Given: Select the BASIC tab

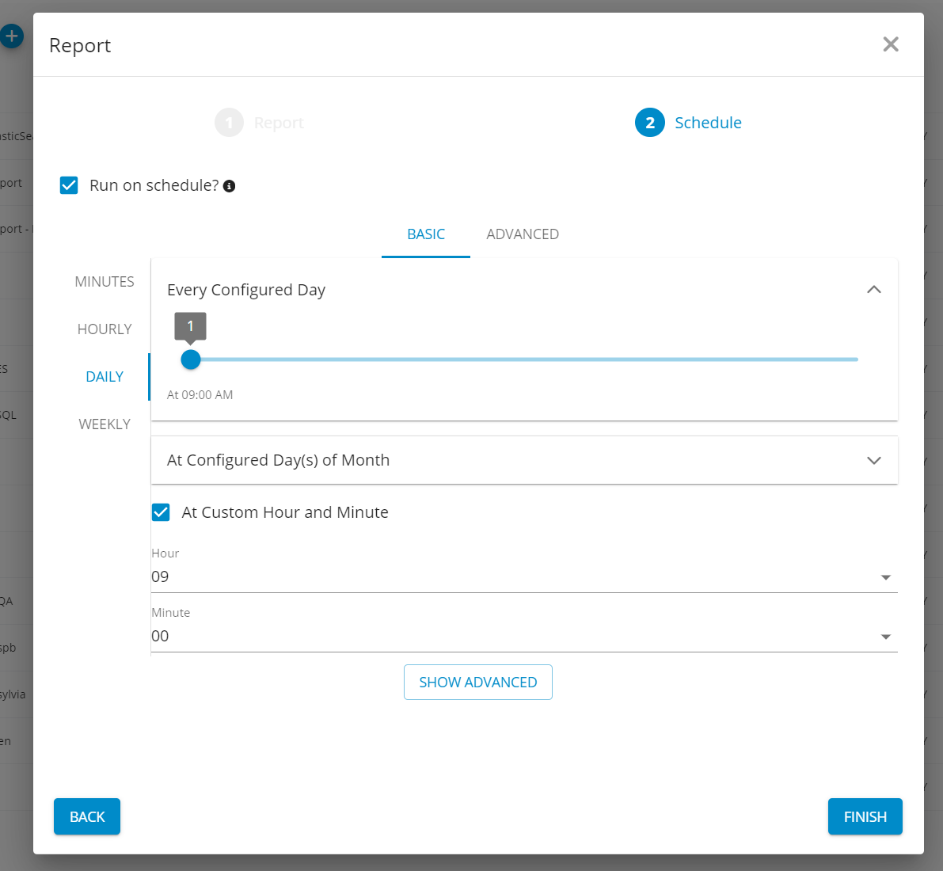Looking at the screenshot, I should click(x=426, y=234).
